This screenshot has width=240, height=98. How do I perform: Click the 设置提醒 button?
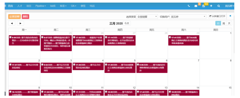click(15, 16)
